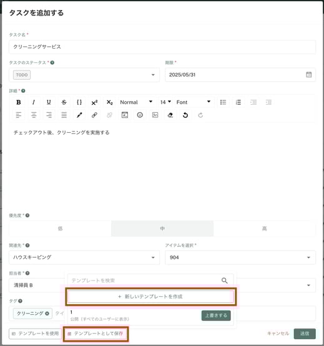
Task: Click the 送信 submit button
Action: (305, 334)
